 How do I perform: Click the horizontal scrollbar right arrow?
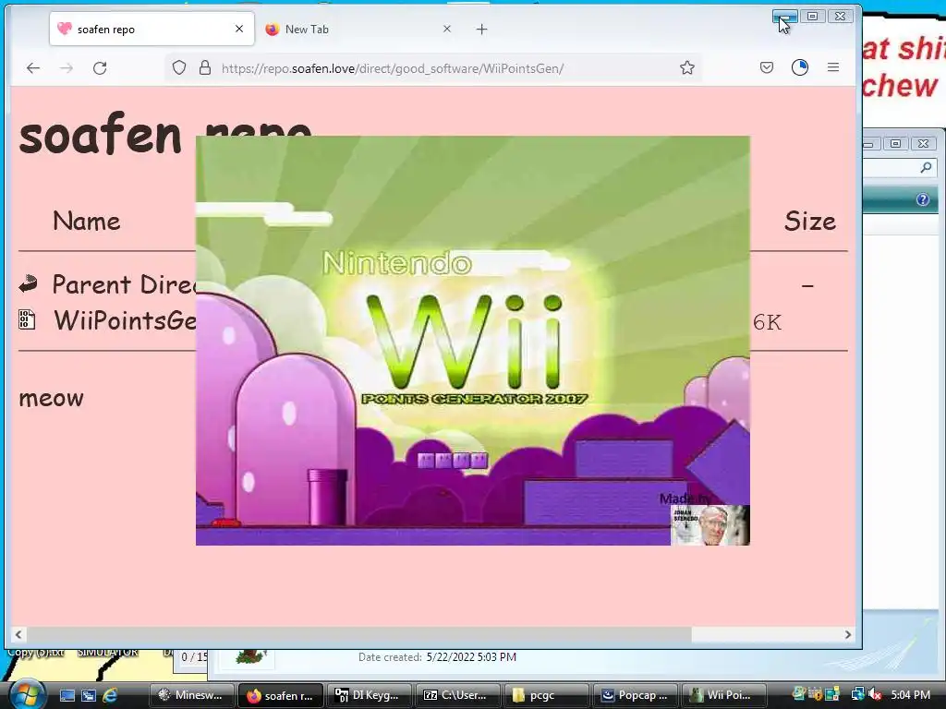point(848,634)
